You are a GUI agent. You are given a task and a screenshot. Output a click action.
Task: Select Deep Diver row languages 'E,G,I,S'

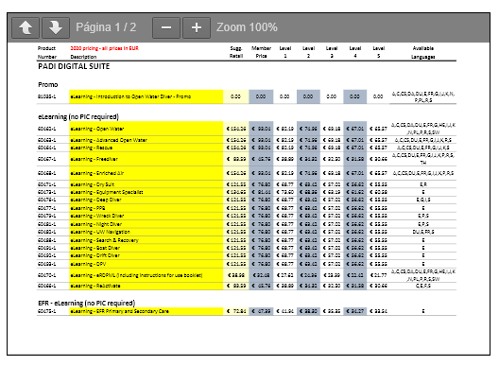(x=423, y=200)
